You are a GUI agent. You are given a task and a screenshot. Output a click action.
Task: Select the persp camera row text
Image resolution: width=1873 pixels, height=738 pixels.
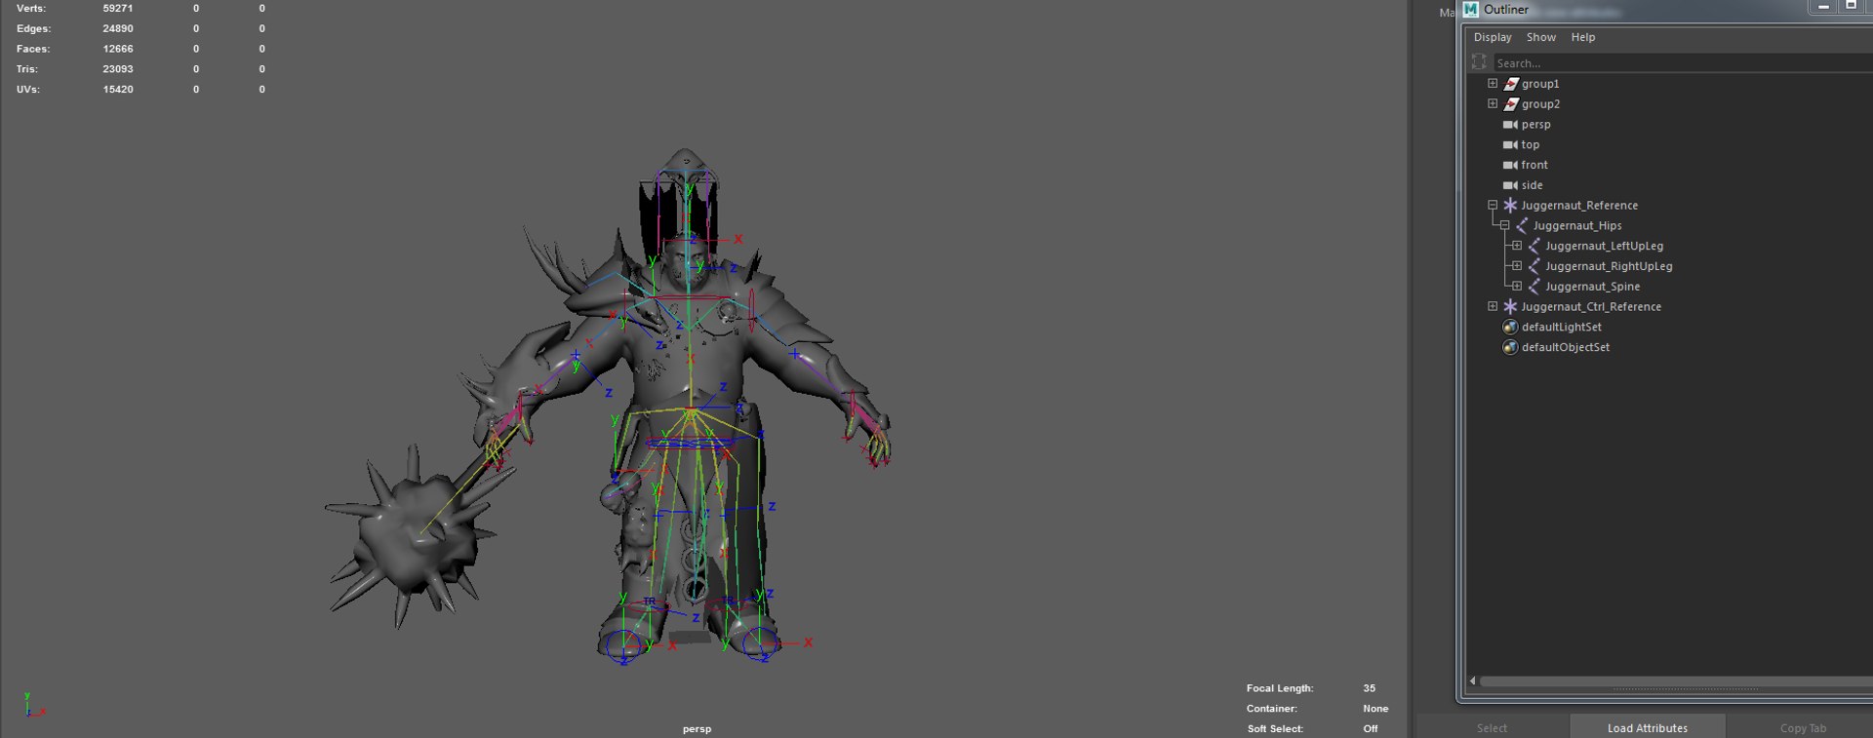point(1535,125)
